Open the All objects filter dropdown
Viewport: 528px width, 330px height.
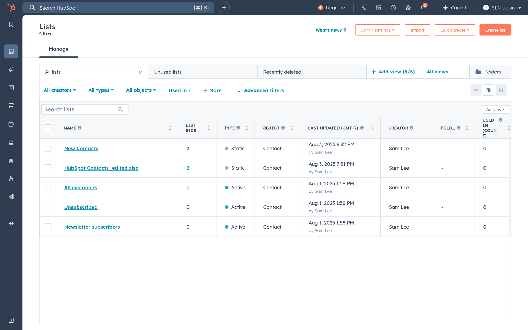[141, 90]
